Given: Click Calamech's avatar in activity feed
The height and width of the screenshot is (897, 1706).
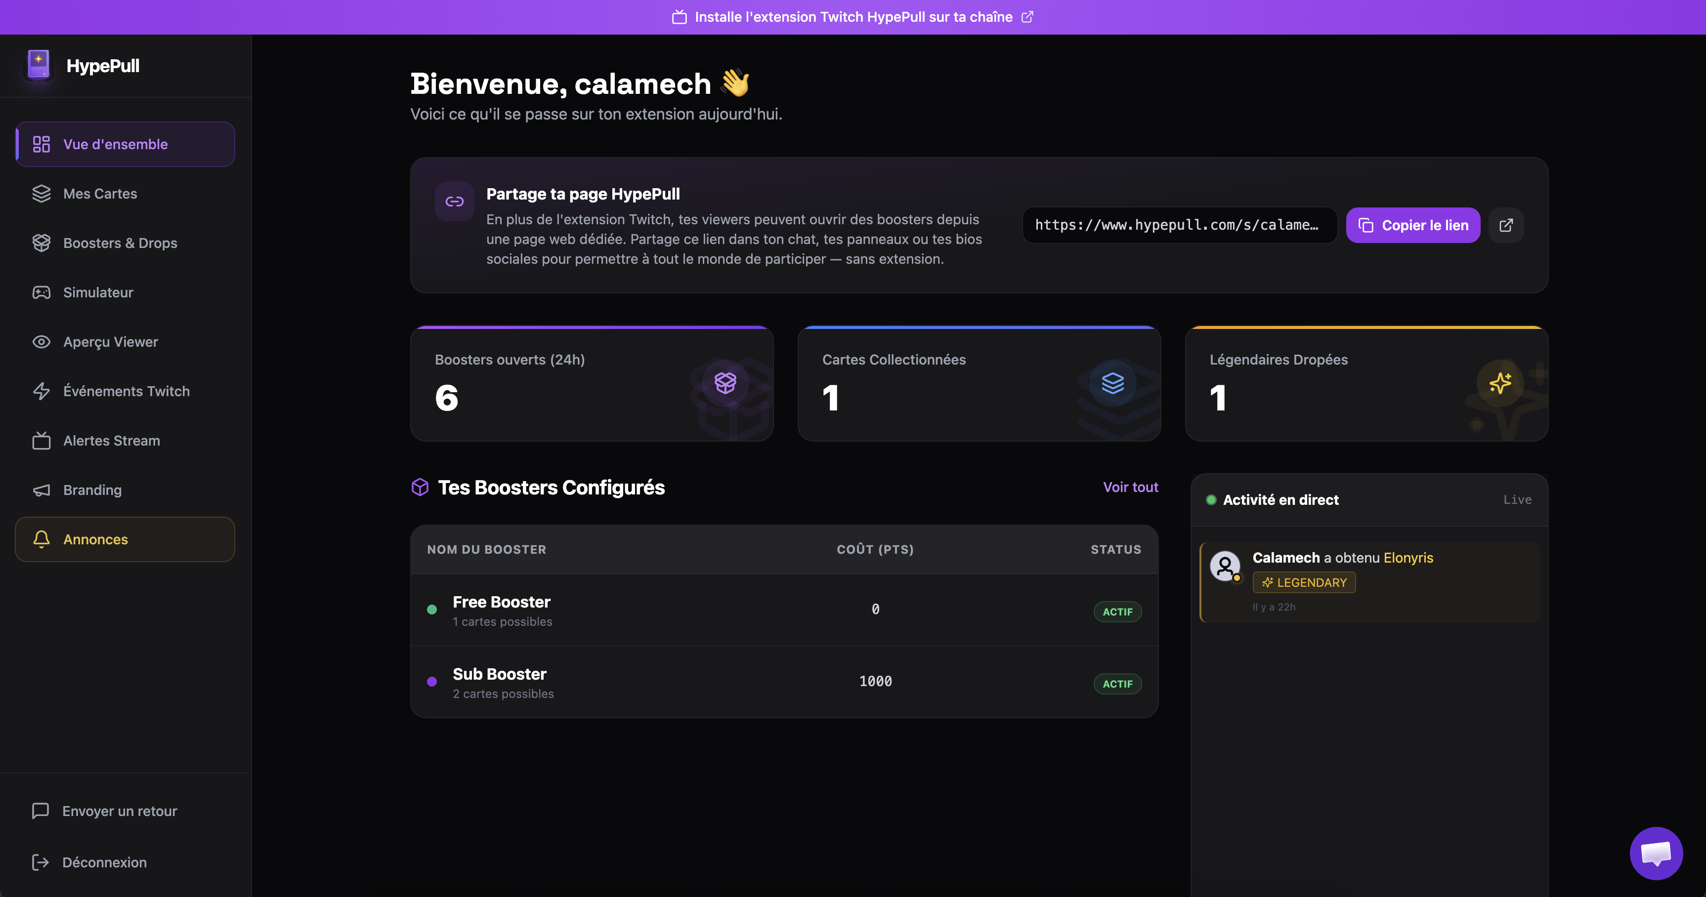Looking at the screenshot, I should 1225,567.
